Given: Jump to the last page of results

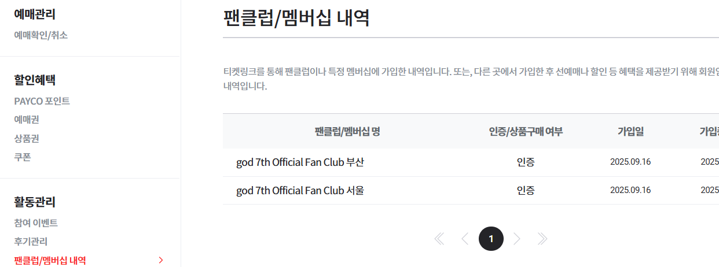Looking at the screenshot, I should pos(542,239).
